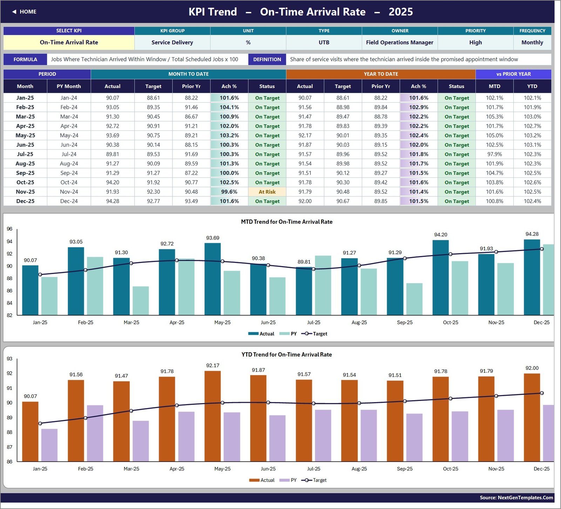The height and width of the screenshot is (509, 561).
Task: Click the 92.17 data label in YTD chart
Action: tap(212, 366)
